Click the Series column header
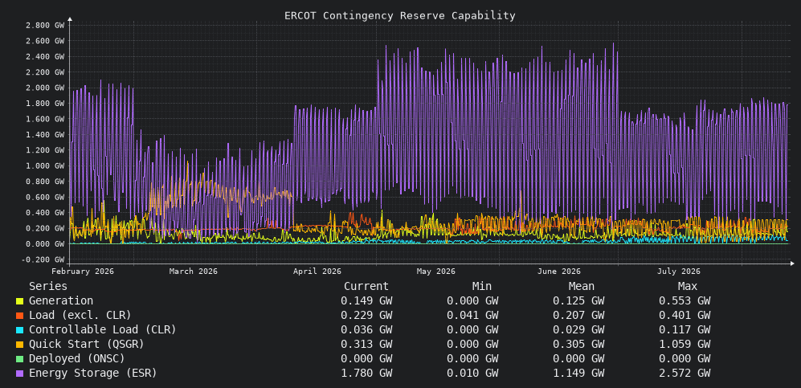This screenshot has width=801, height=388. tap(48, 287)
